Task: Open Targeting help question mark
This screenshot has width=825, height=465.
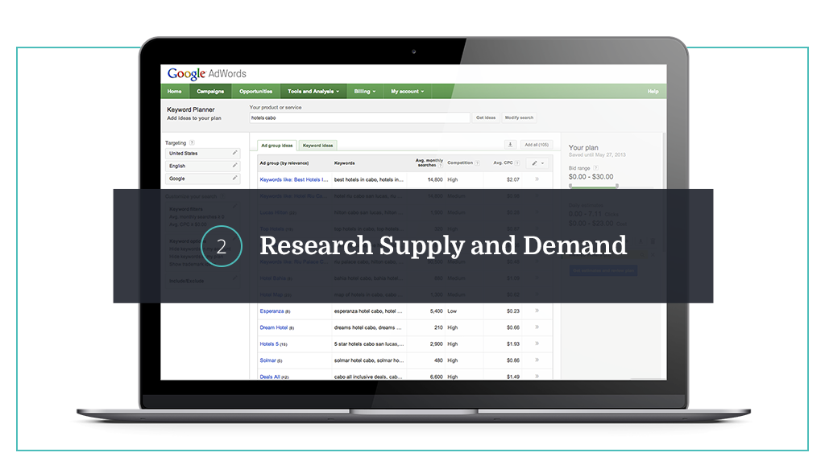Action: coord(192,142)
